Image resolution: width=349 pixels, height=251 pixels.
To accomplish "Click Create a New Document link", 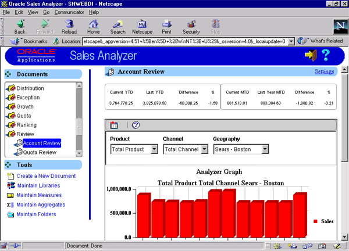I will tap(46, 176).
